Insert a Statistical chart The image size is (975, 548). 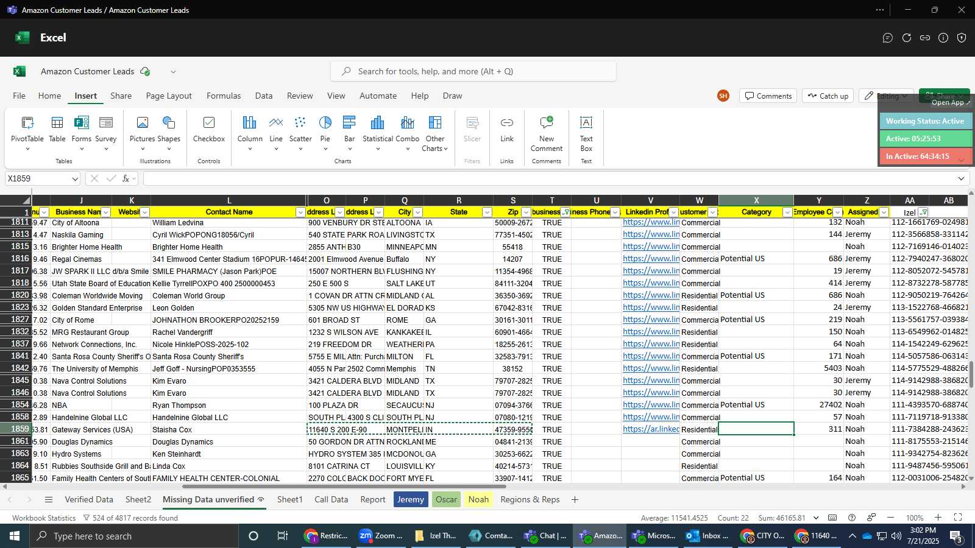[378, 133]
